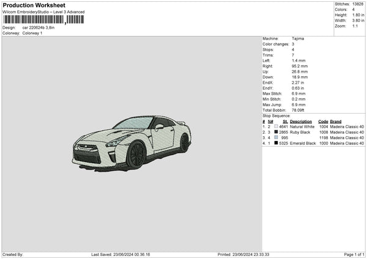Click the Left value 1.4 mm
The image size is (367, 259).
click(298, 60)
